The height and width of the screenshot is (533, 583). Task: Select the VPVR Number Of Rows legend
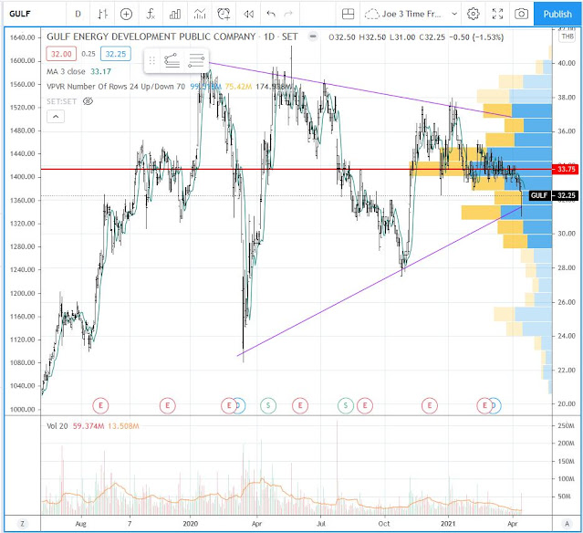tap(116, 87)
